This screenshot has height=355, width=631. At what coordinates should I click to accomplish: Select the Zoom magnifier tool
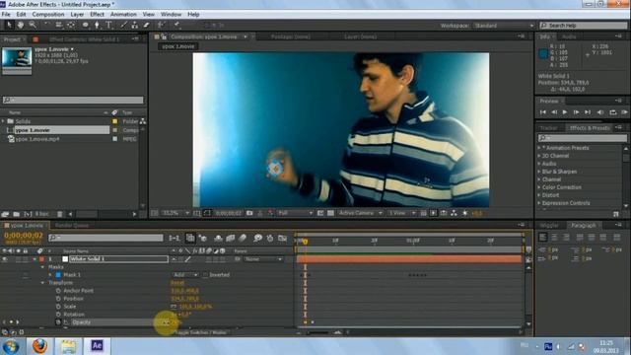click(x=33, y=25)
